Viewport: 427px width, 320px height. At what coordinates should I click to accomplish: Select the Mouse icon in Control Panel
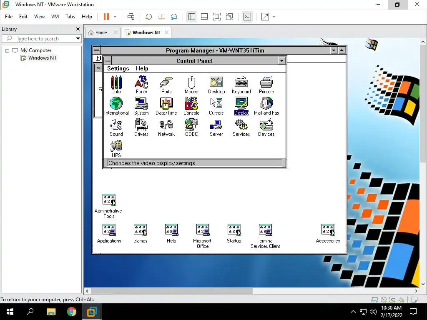point(191,85)
